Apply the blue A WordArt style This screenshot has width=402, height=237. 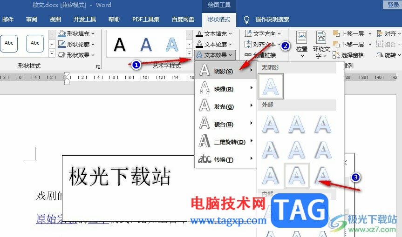tap(146, 45)
